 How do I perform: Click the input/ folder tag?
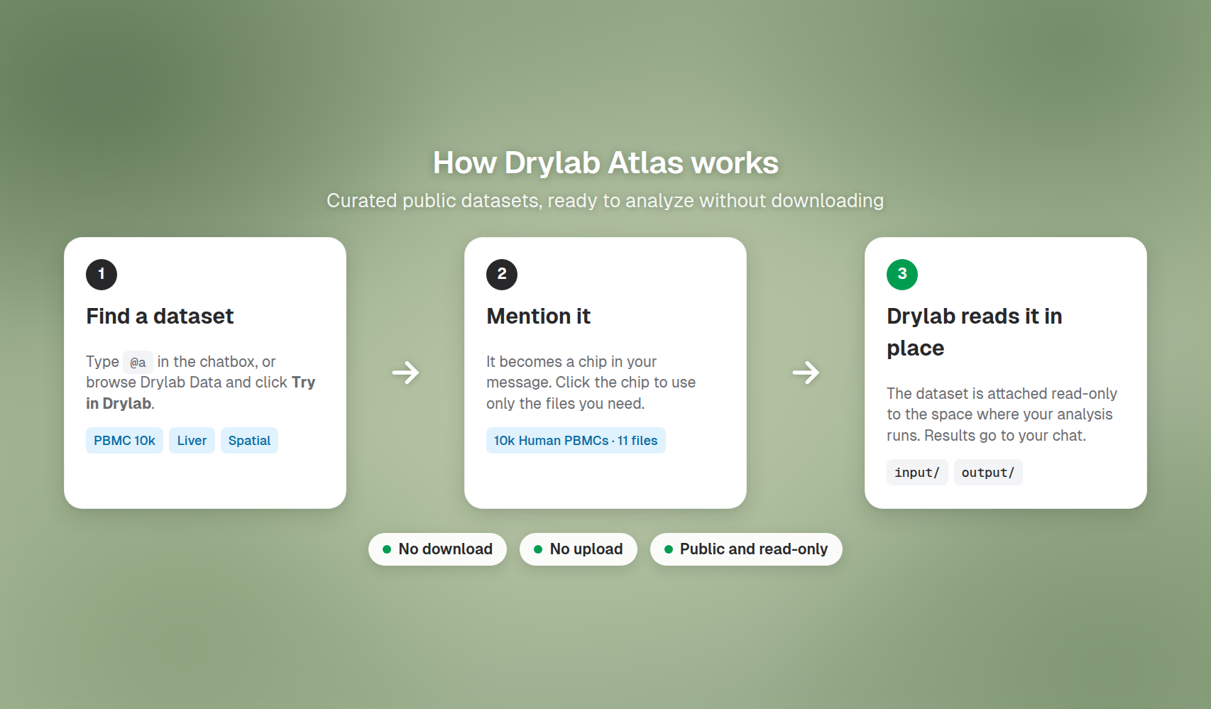pos(917,473)
